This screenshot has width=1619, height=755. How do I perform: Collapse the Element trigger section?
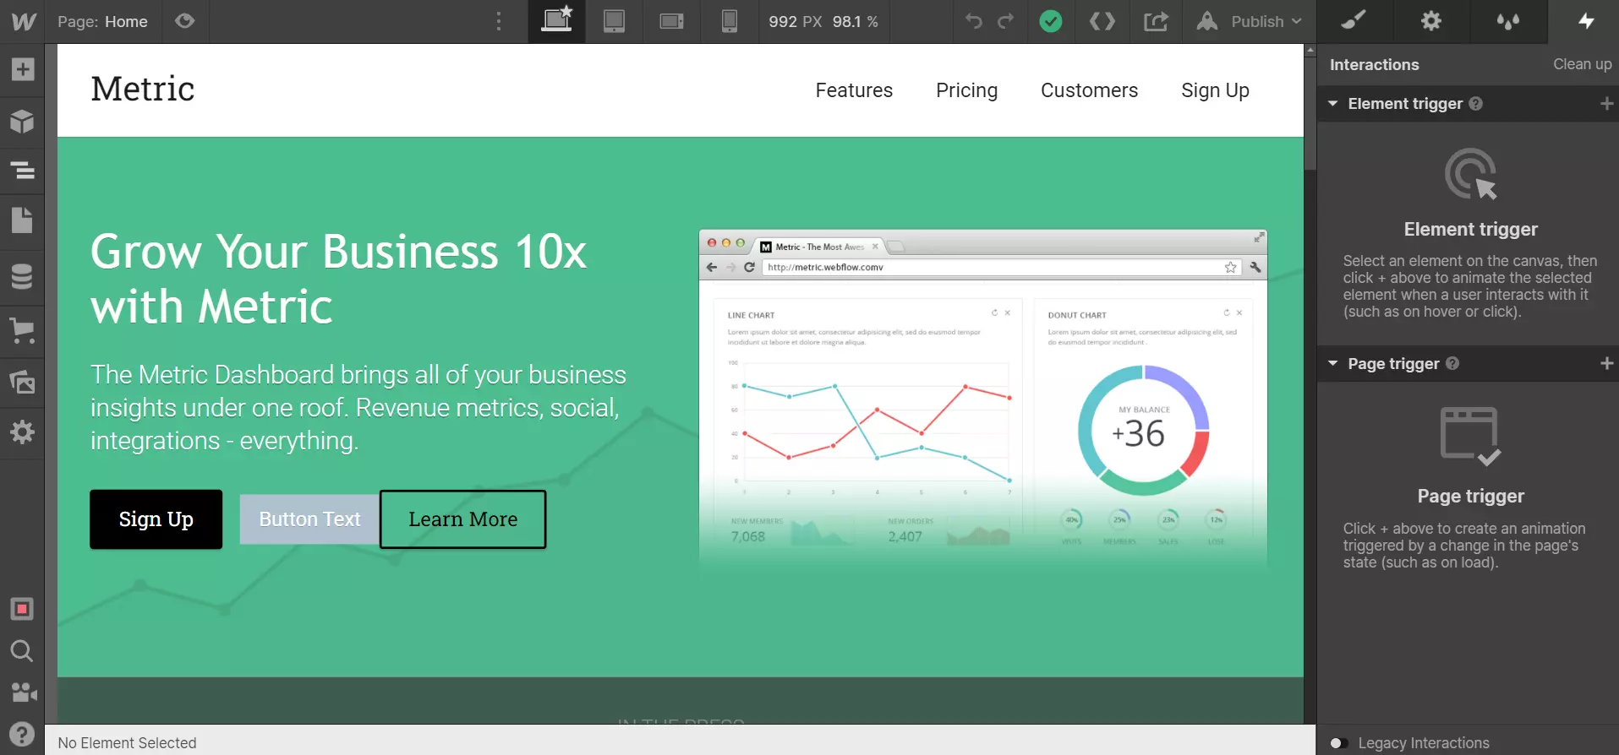coord(1333,104)
